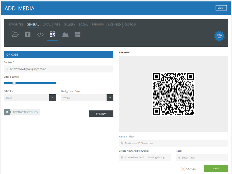Click the Create New/Add to Existing Group field
The image size is (232, 174).
(145, 157)
